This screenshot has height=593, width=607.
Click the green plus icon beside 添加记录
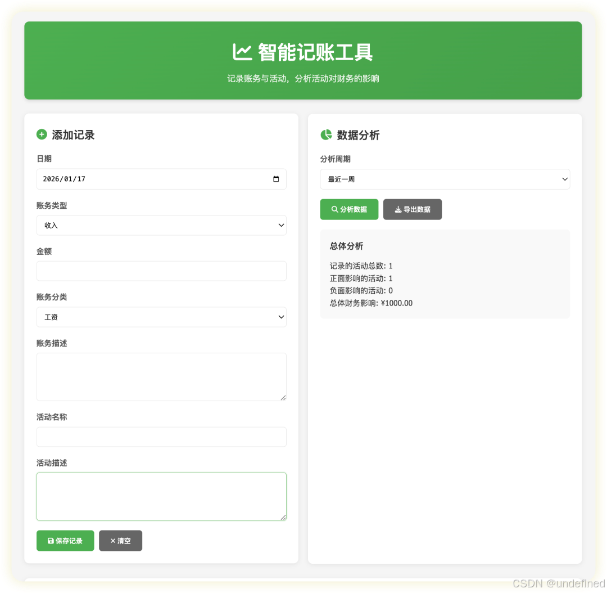point(42,134)
